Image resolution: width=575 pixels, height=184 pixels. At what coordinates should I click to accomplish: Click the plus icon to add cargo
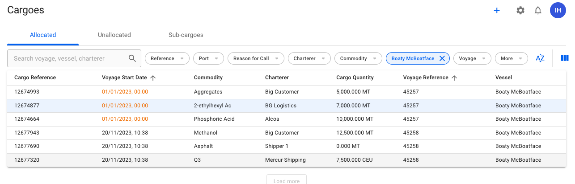[x=496, y=10]
